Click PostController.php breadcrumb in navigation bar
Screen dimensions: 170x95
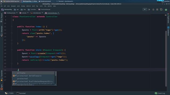click(44, 9)
